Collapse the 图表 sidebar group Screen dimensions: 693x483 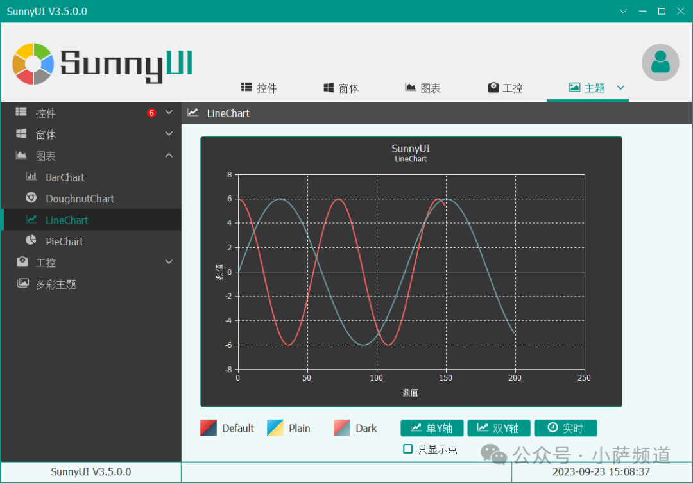click(x=169, y=156)
